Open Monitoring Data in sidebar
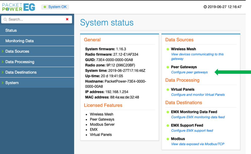The width and height of the screenshot is (251, 154). click(x=19, y=41)
